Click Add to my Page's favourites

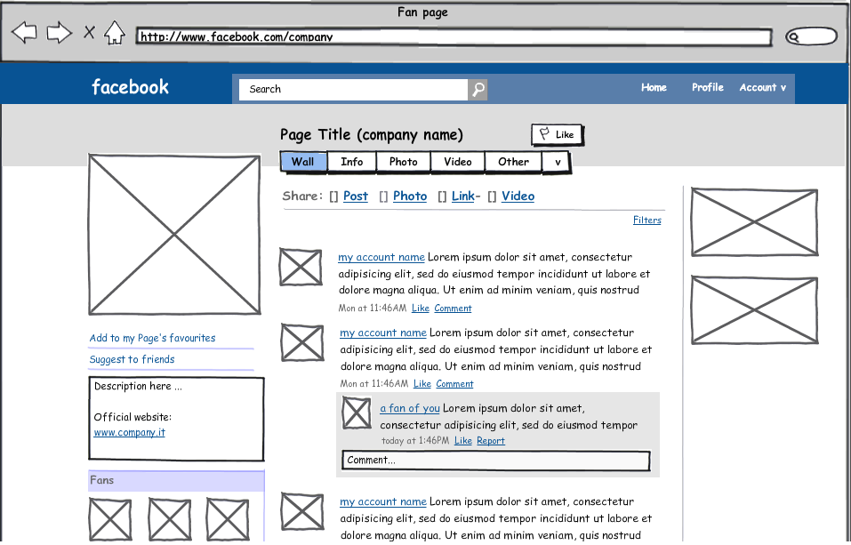coord(153,338)
